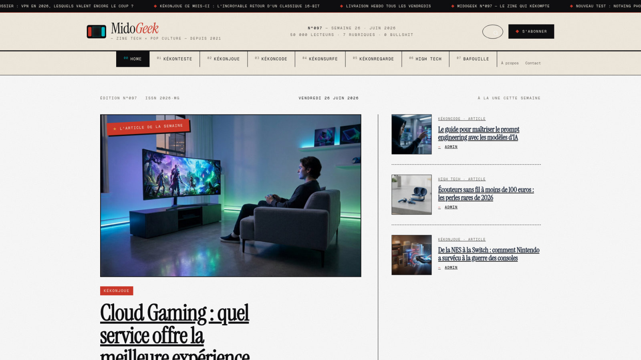The height and width of the screenshot is (360, 641).
Task: Click the À propos link
Action: click(x=510, y=63)
